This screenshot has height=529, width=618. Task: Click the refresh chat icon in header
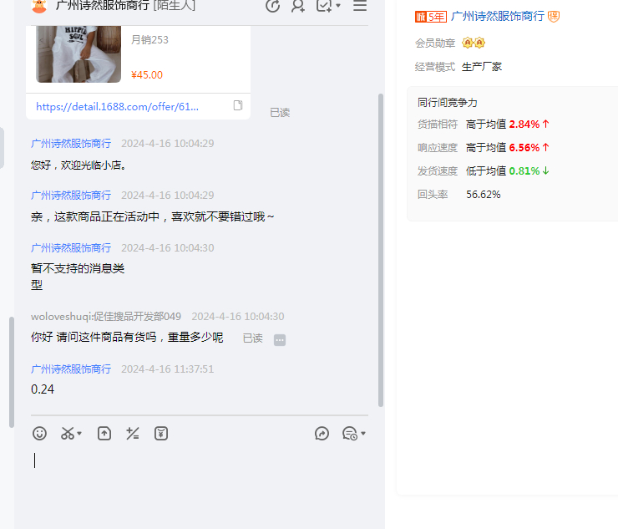tap(272, 6)
